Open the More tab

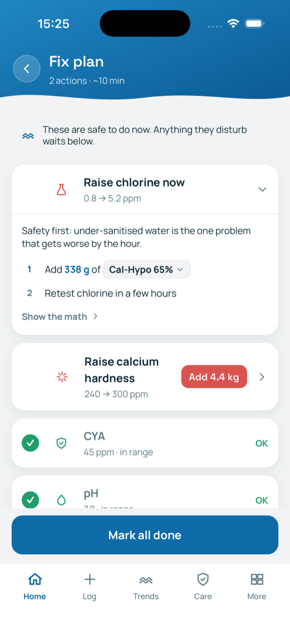[x=257, y=587]
